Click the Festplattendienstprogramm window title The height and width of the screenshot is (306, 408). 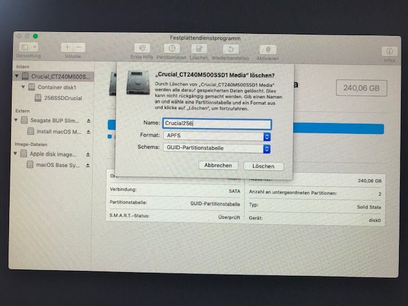click(x=205, y=38)
